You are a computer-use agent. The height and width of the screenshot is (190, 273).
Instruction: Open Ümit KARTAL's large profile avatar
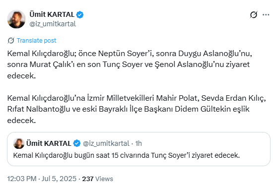coord(16,19)
